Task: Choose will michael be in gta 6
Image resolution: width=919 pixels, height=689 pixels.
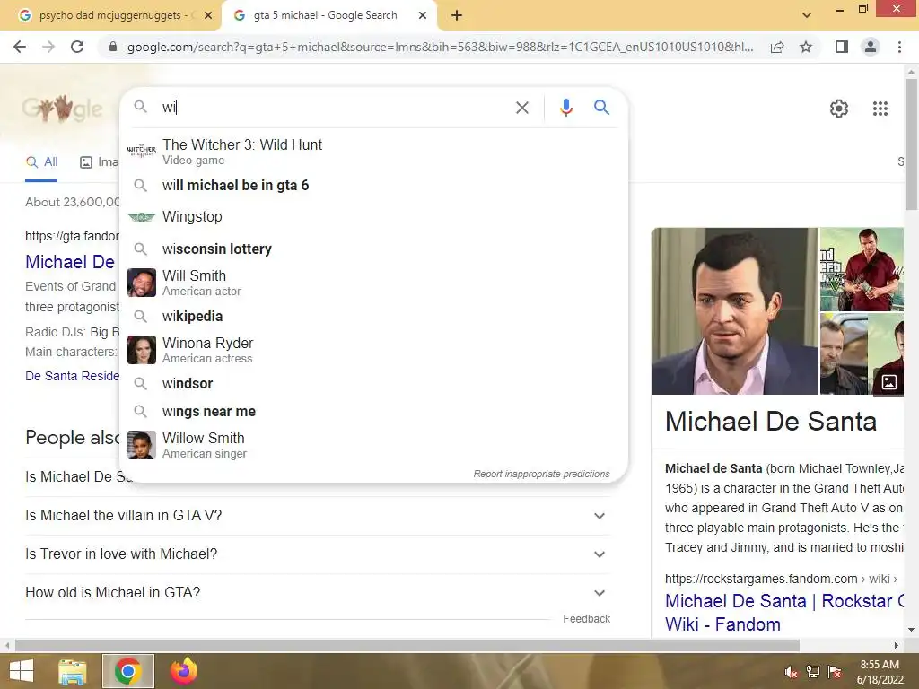Action: 373,185
